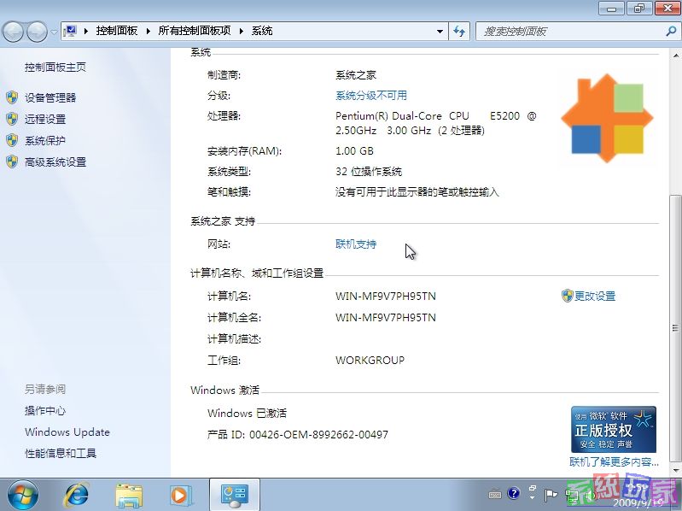The image size is (682, 511).
Task: Launch Windows Media Player from the taskbar
Action: click(x=180, y=495)
